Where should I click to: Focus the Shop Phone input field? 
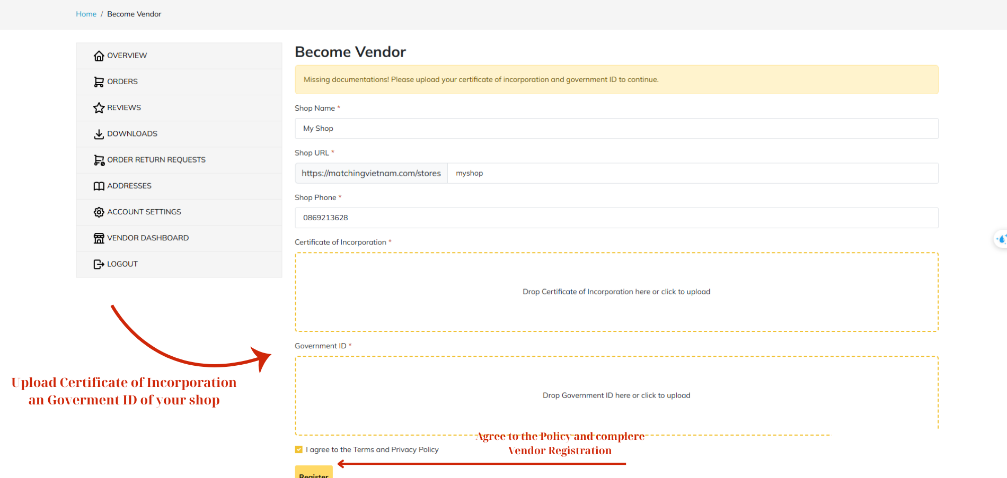[x=616, y=218]
